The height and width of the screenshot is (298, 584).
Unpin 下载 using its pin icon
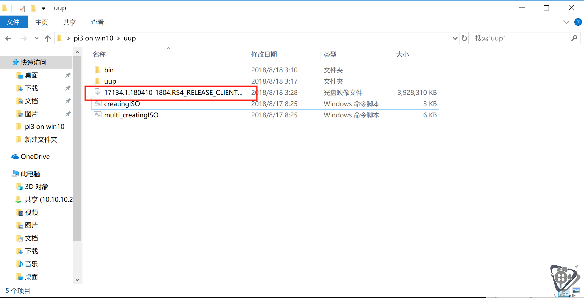click(x=68, y=88)
